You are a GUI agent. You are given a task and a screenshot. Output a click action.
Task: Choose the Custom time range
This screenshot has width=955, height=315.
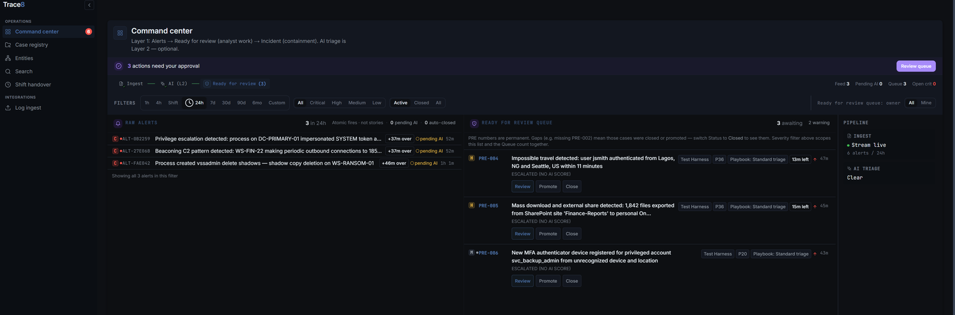277,103
